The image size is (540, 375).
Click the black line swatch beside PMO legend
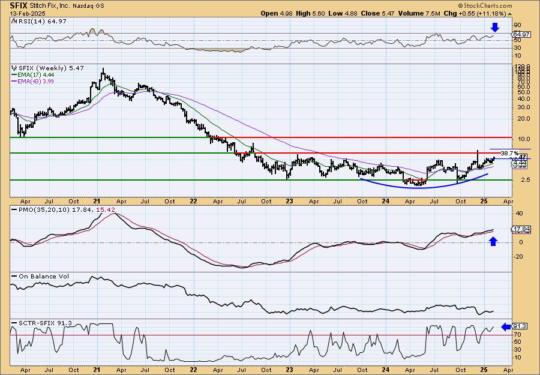(x=14, y=209)
